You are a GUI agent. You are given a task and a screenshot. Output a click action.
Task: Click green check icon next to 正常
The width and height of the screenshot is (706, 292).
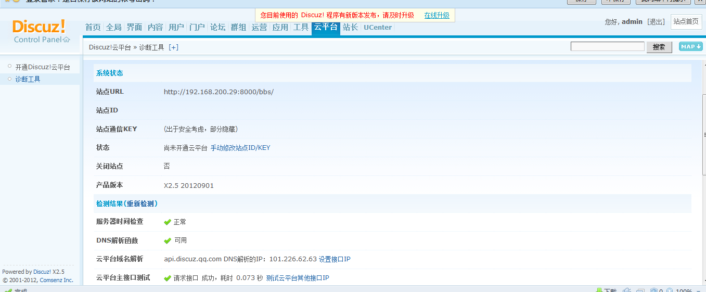tap(168, 222)
